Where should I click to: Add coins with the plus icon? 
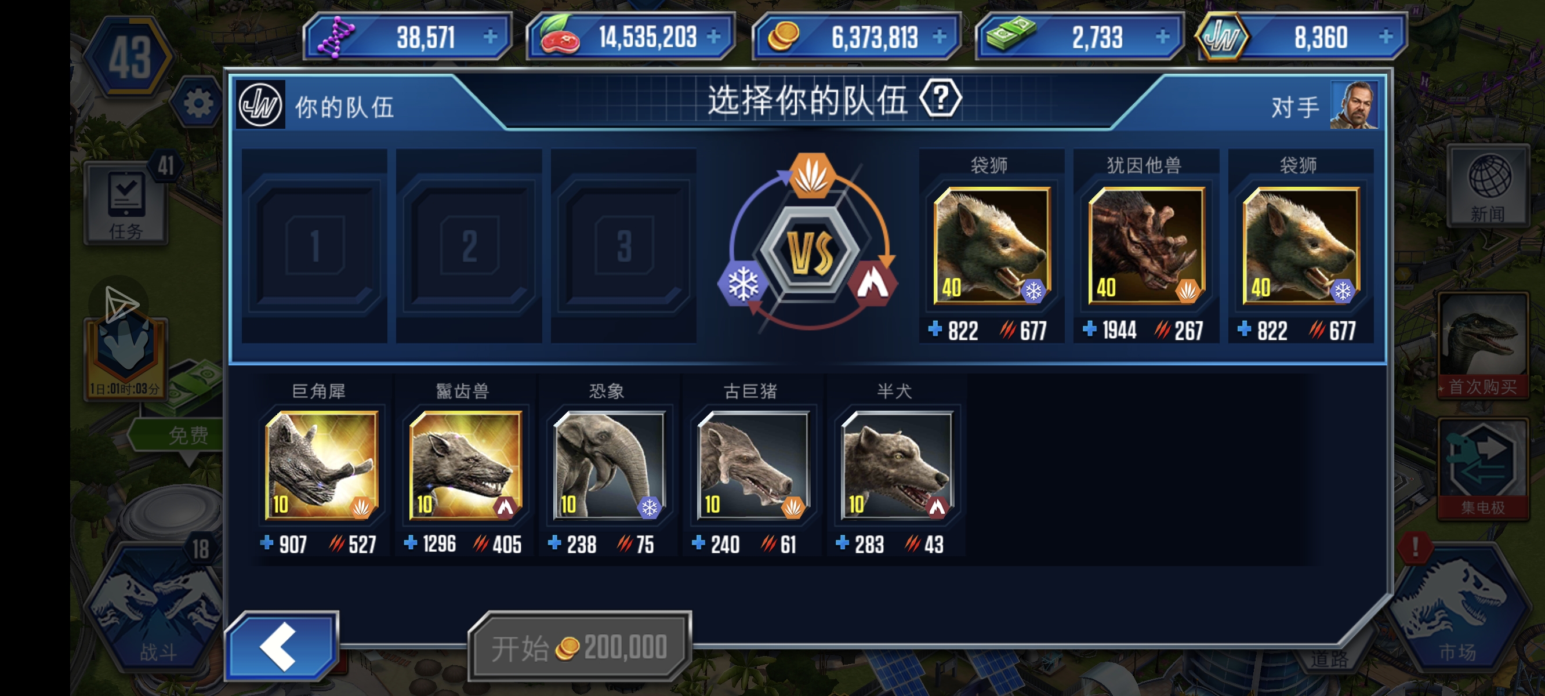[x=939, y=37]
